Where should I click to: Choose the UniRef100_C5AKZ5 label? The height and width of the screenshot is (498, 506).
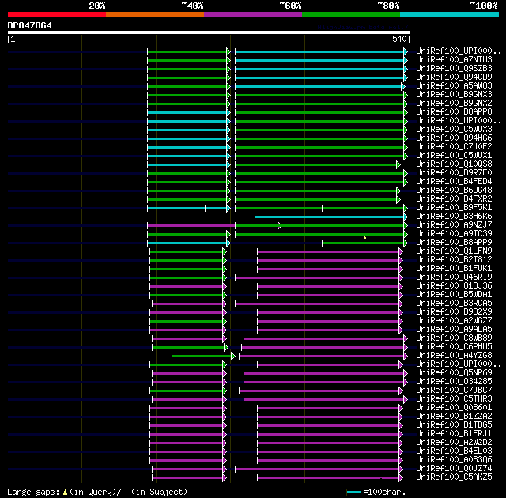pyautogui.click(x=454, y=477)
